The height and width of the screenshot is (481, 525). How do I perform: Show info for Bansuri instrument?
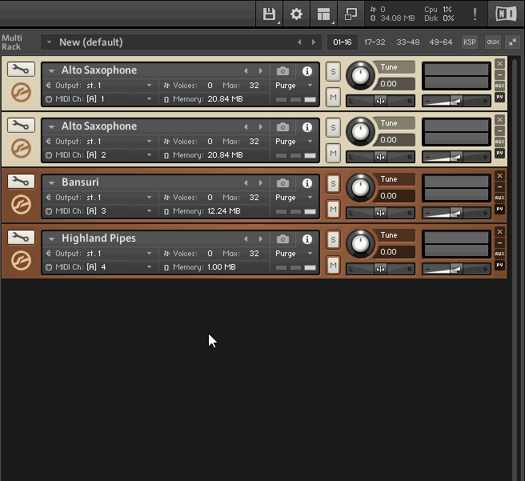pos(307,183)
